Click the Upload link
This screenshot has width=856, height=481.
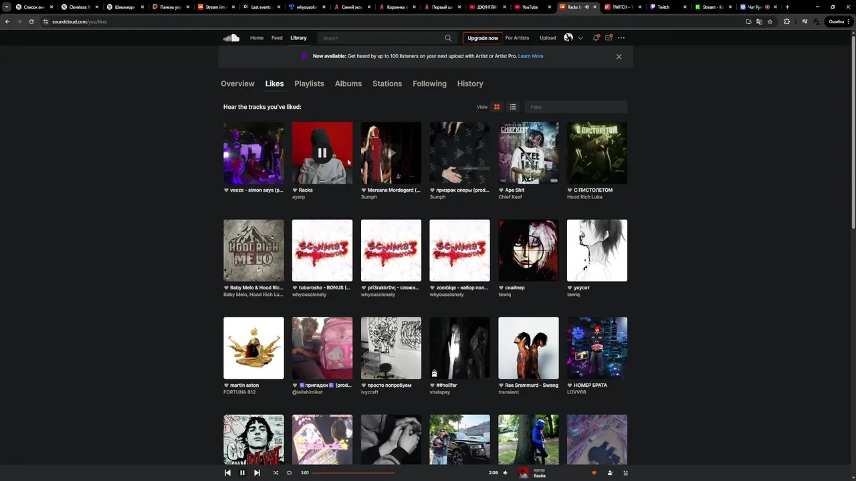[x=548, y=38]
